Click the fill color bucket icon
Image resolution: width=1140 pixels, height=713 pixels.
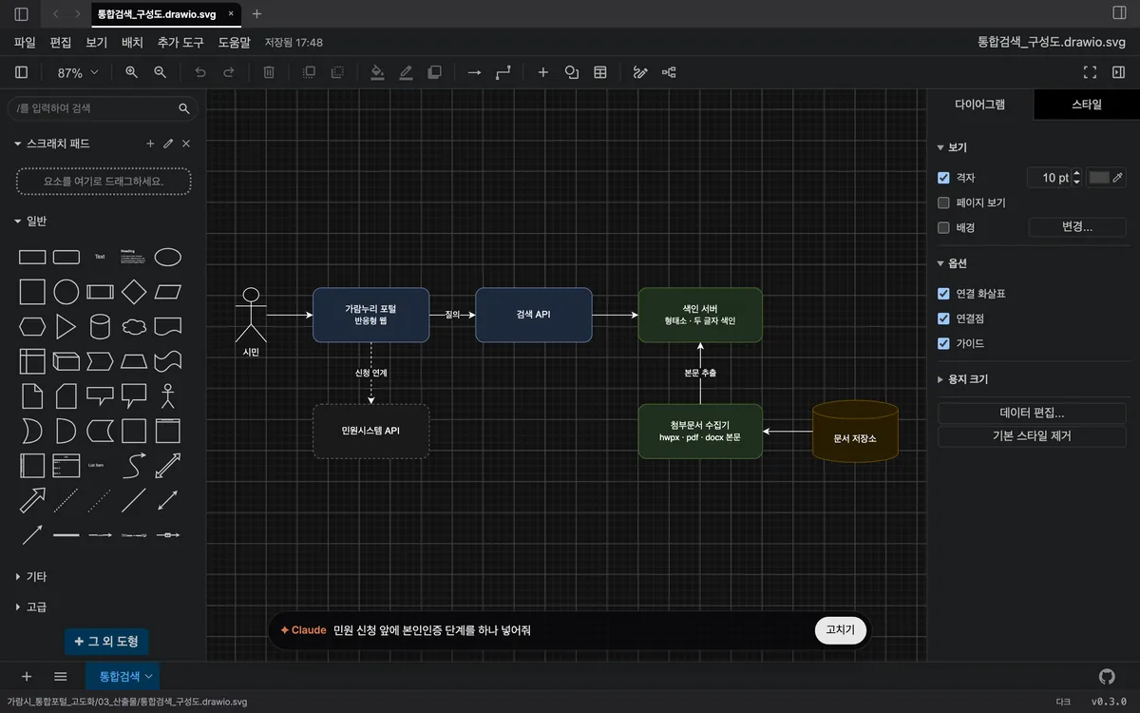[377, 72]
